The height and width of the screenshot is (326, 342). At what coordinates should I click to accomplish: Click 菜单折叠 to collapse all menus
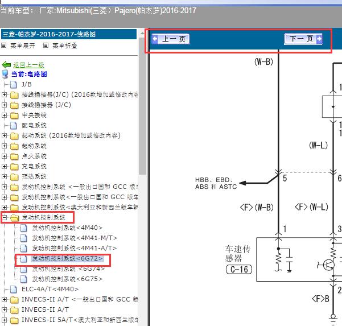pyautogui.click(x=65, y=46)
